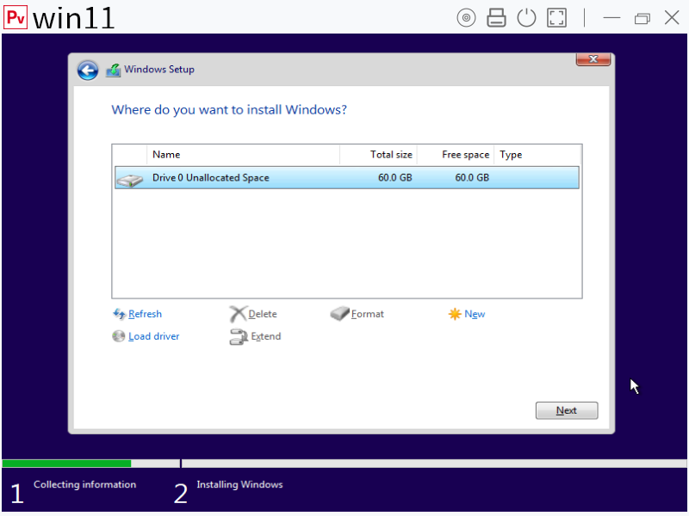The width and height of the screenshot is (689, 516).
Task: Minimize the win11 VM window
Action: [x=611, y=18]
